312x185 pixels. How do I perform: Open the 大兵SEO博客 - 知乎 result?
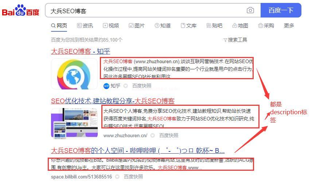click(x=81, y=51)
